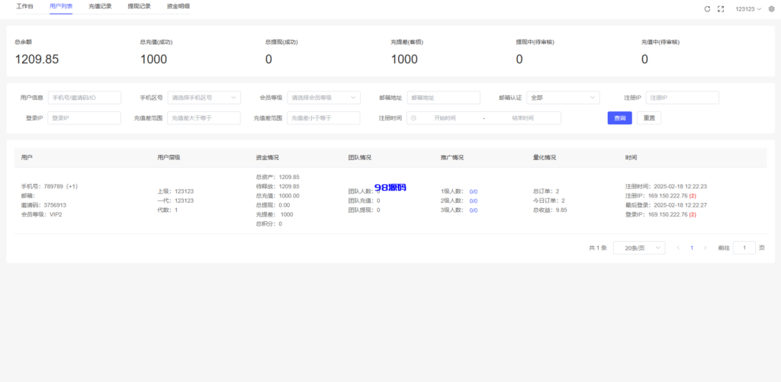
Task: Click the 前往 page number input
Action: 744,248
